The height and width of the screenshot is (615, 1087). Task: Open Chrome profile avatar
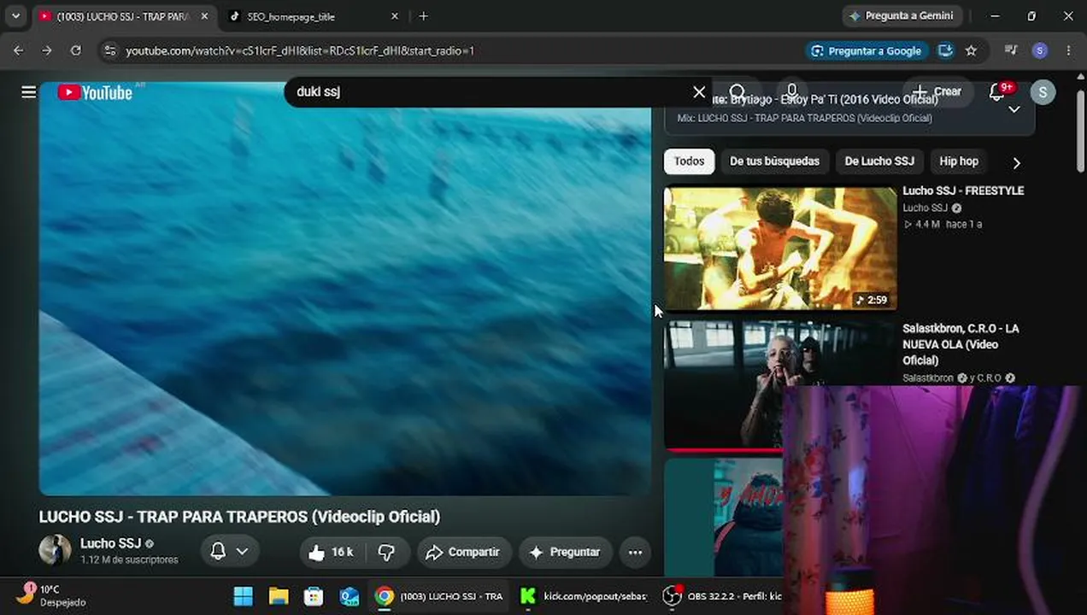1039,50
